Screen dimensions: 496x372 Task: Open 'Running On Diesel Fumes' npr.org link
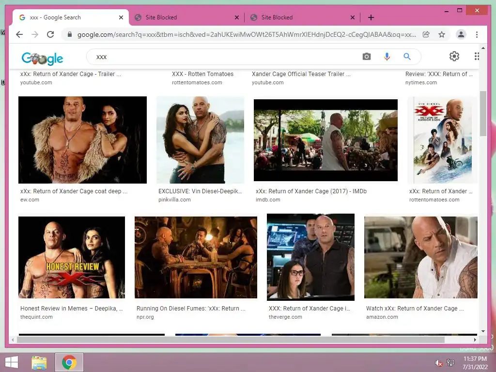click(191, 309)
